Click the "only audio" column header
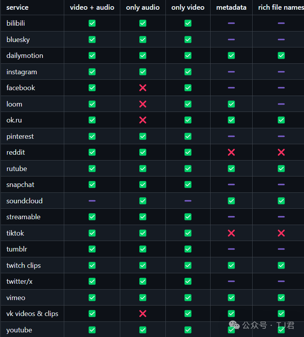 142,7
